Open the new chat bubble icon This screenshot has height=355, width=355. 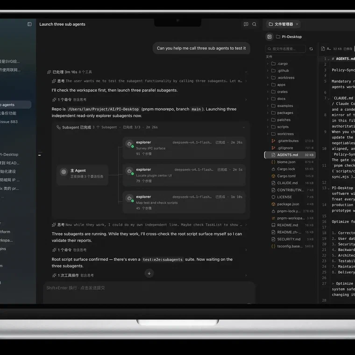tap(246, 24)
